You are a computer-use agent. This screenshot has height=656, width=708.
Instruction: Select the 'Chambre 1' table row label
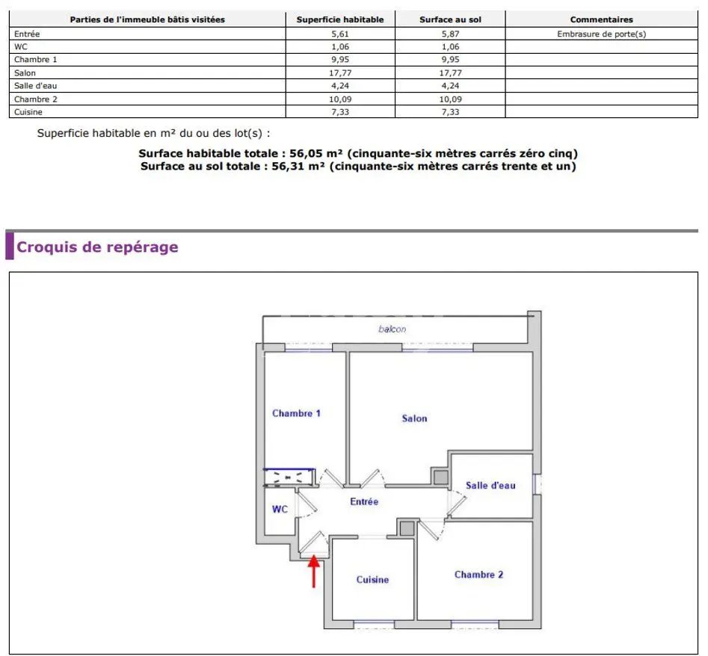pos(36,60)
